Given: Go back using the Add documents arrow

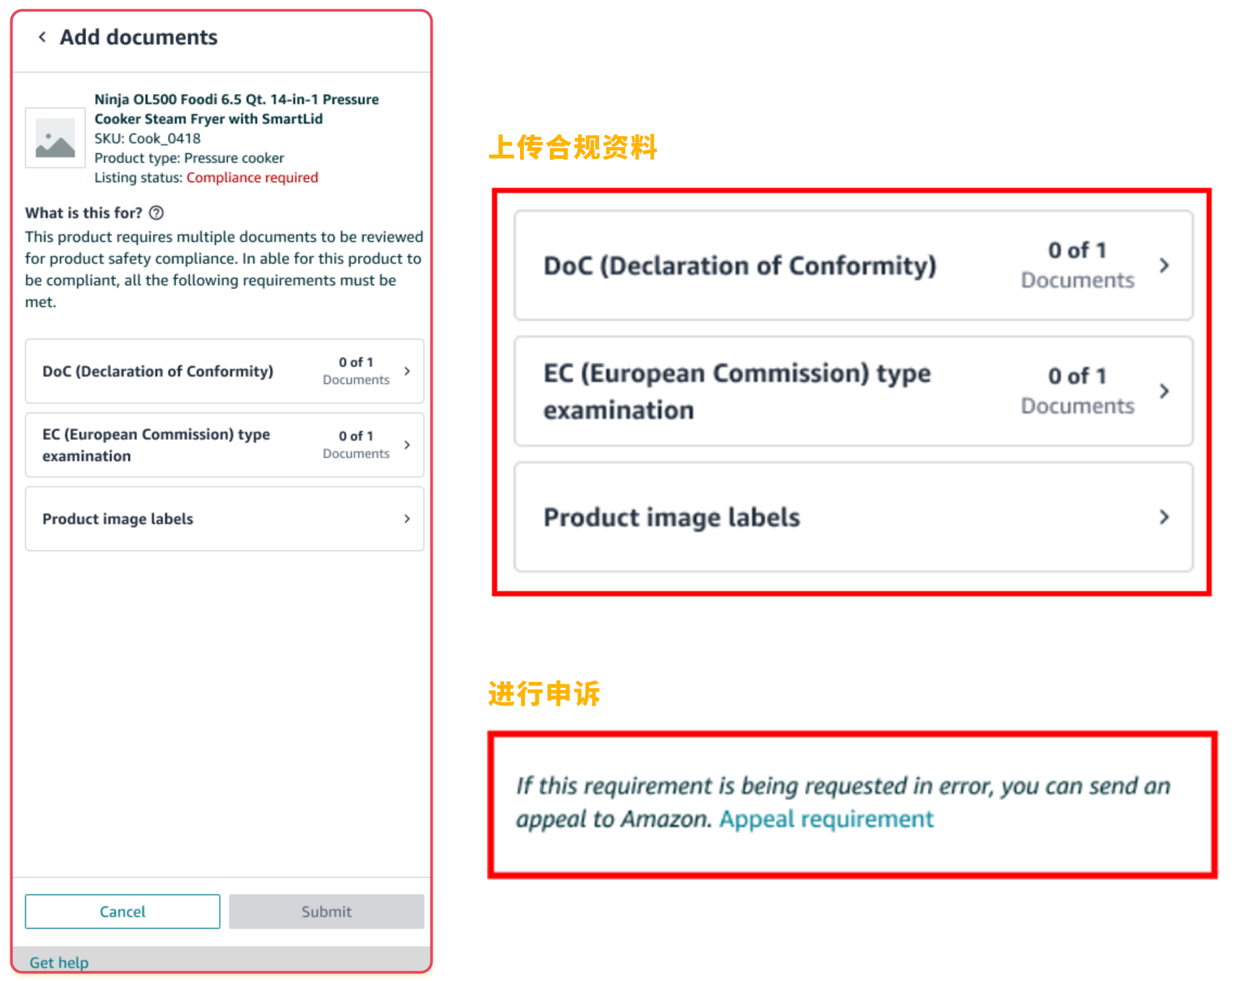Looking at the screenshot, I should click(x=42, y=37).
